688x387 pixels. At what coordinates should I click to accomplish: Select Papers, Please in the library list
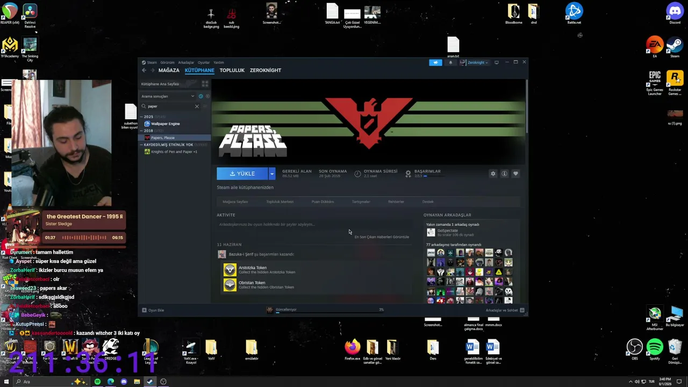pos(175,138)
